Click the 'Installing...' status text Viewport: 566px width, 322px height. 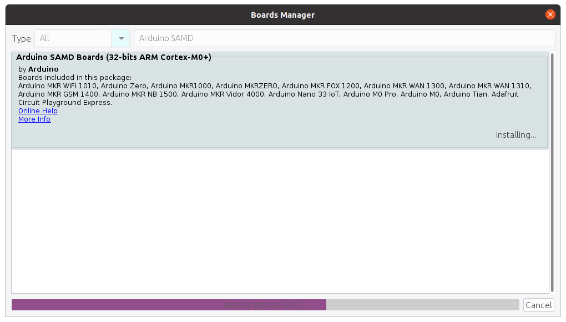pos(516,135)
